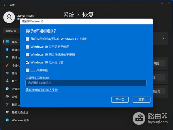Select 系统 in the settings sidebar

tap(15, 42)
